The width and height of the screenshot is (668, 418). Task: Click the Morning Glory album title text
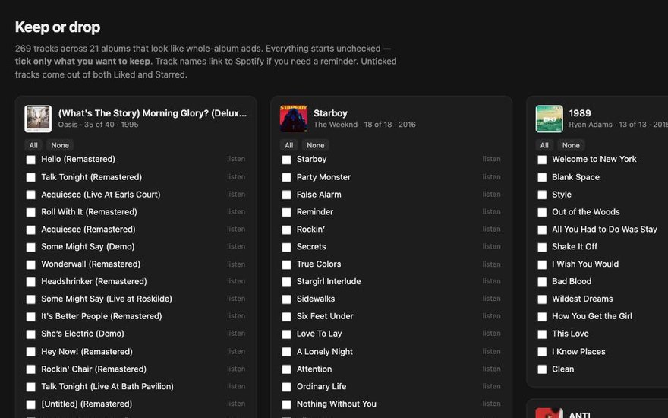click(153, 113)
